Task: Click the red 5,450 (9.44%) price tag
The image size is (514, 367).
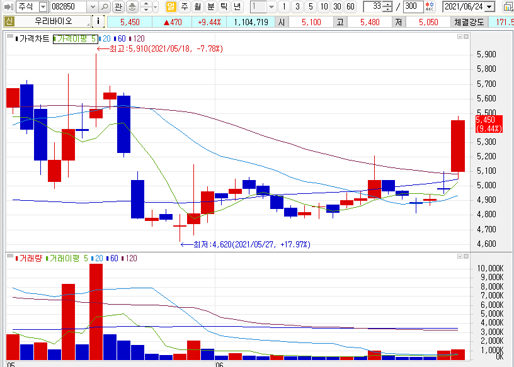Action: (x=489, y=124)
